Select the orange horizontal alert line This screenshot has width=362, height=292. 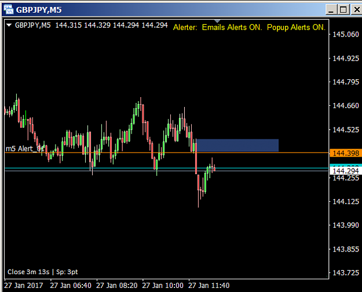(x=166, y=153)
